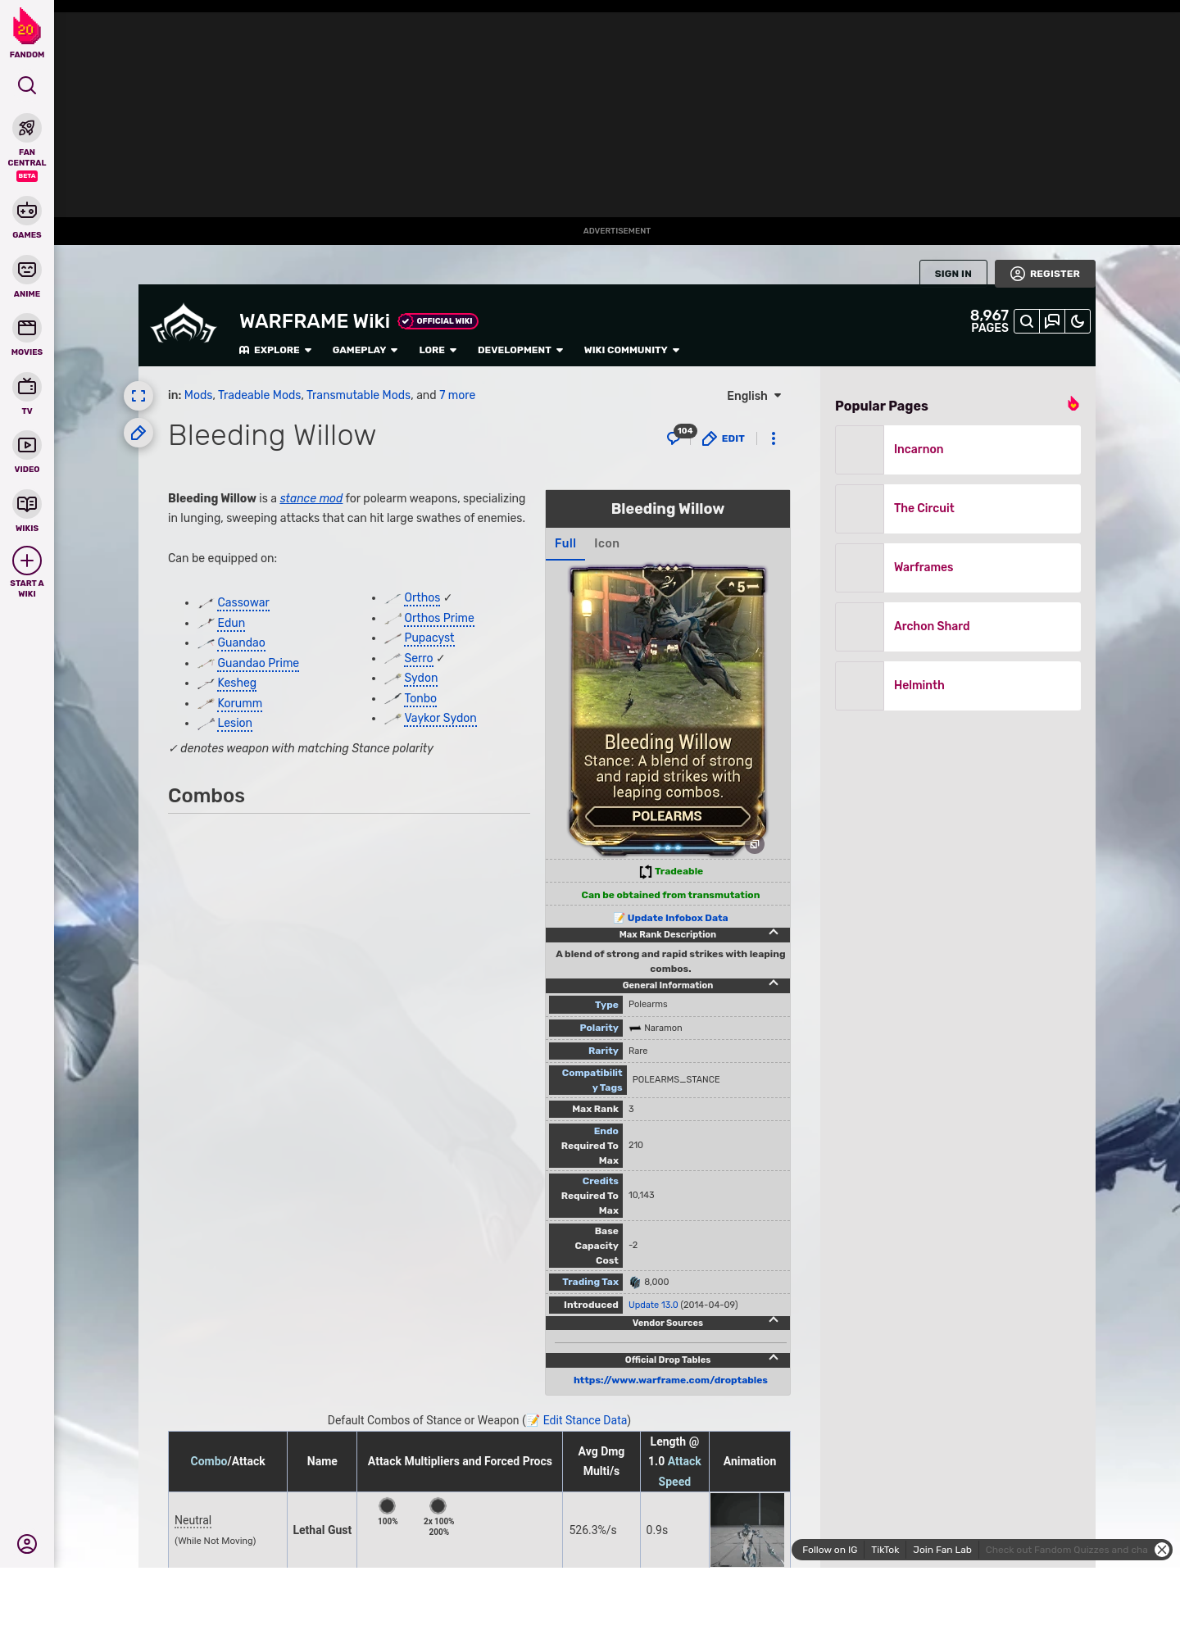Open the DEVELOPMENT dropdown menu

520,350
